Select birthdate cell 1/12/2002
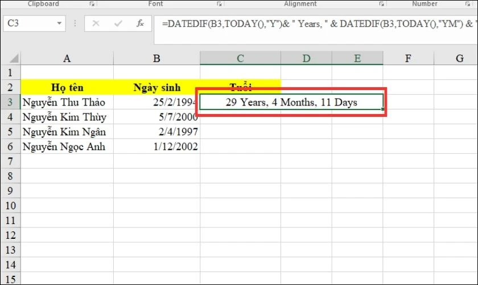Viewport: 478px width, 285px height. pyautogui.click(x=156, y=146)
